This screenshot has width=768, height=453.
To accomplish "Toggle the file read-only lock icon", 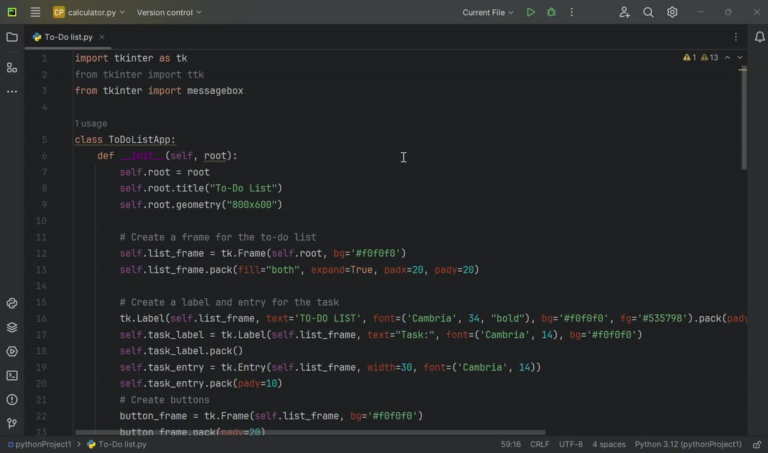I will [x=757, y=444].
